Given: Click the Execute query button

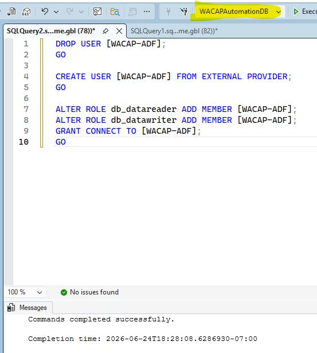Looking at the screenshot, I should click(305, 11).
